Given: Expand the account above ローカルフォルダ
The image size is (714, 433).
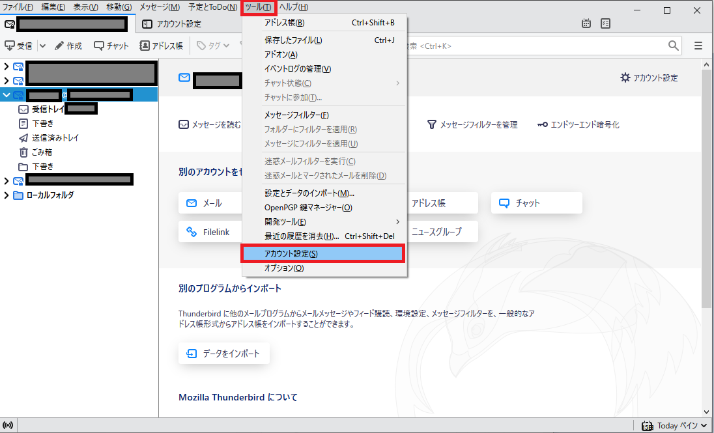Looking at the screenshot, I should [7, 181].
